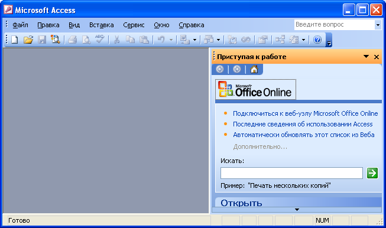
Task: Open the 'Приступая к работе' pane menu arrow
Action: [366, 57]
